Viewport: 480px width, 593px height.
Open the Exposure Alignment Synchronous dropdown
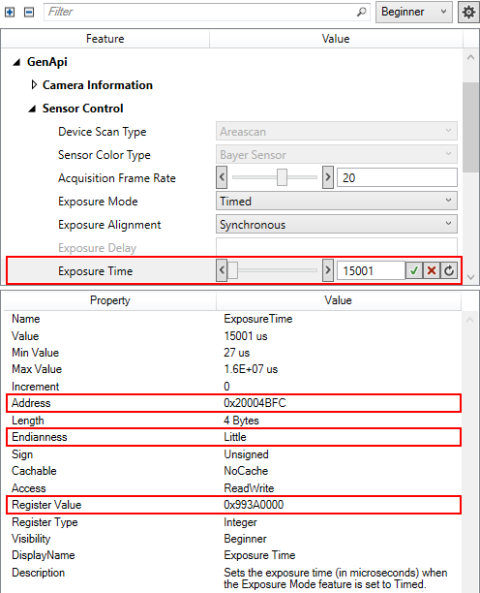point(337,224)
